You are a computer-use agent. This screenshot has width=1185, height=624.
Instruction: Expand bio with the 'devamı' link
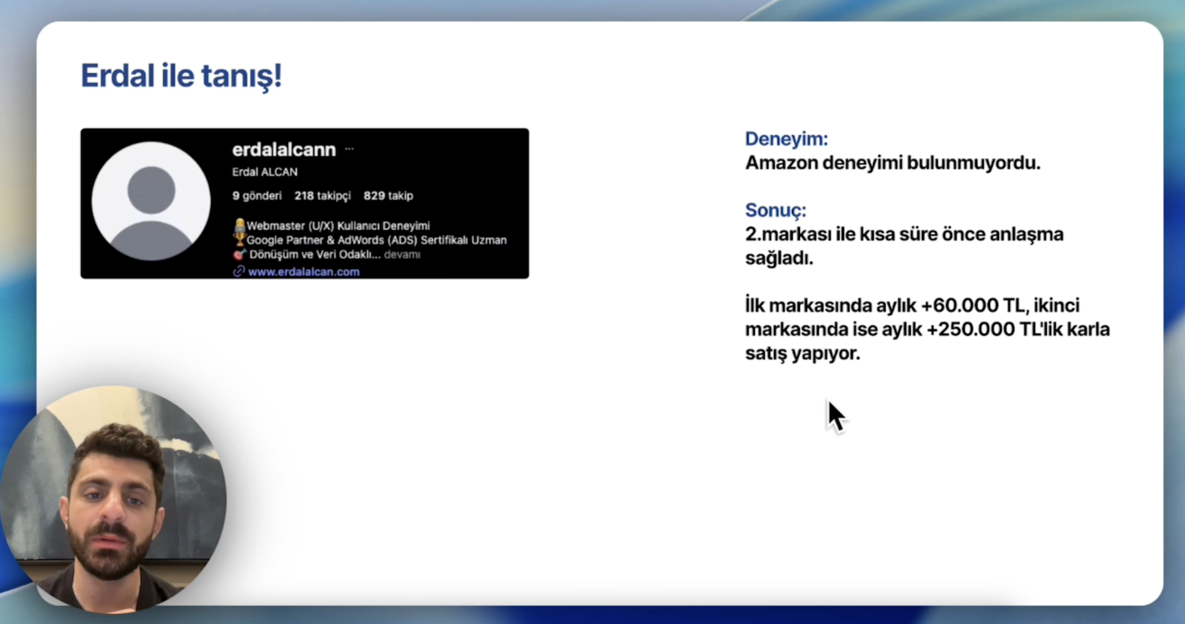[402, 255]
